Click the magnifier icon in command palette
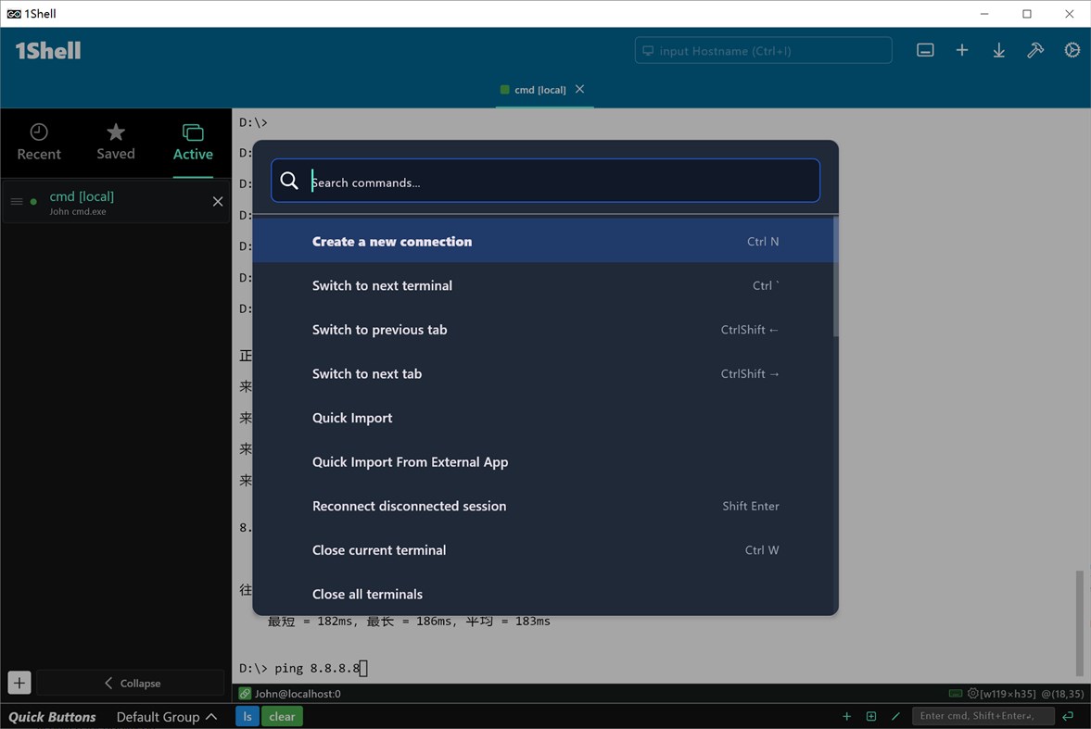The image size is (1091, 729). (x=289, y=181)
